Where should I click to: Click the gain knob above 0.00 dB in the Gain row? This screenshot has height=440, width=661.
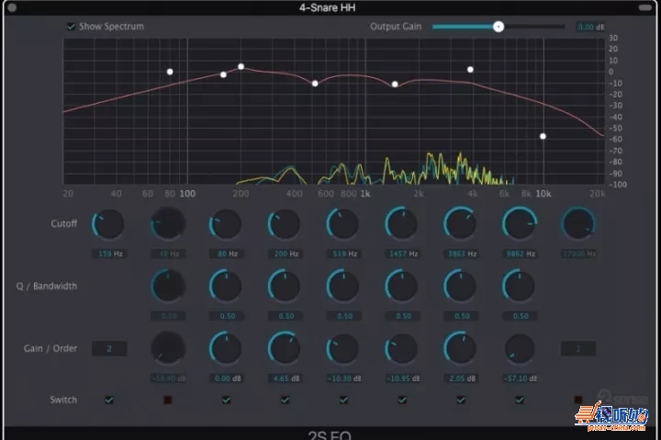click(226, 348)
